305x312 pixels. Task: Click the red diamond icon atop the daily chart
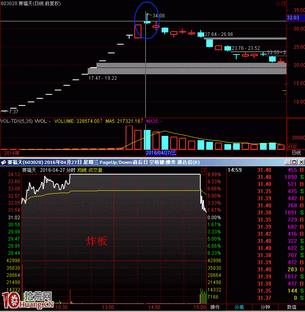point(278,4)
